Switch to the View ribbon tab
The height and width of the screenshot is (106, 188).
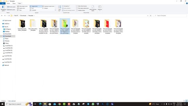coord(20,3)
